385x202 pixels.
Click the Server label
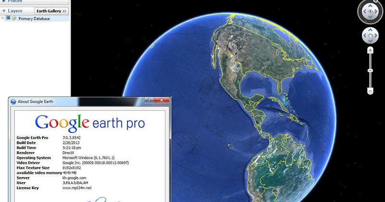[x=23, y=178]
